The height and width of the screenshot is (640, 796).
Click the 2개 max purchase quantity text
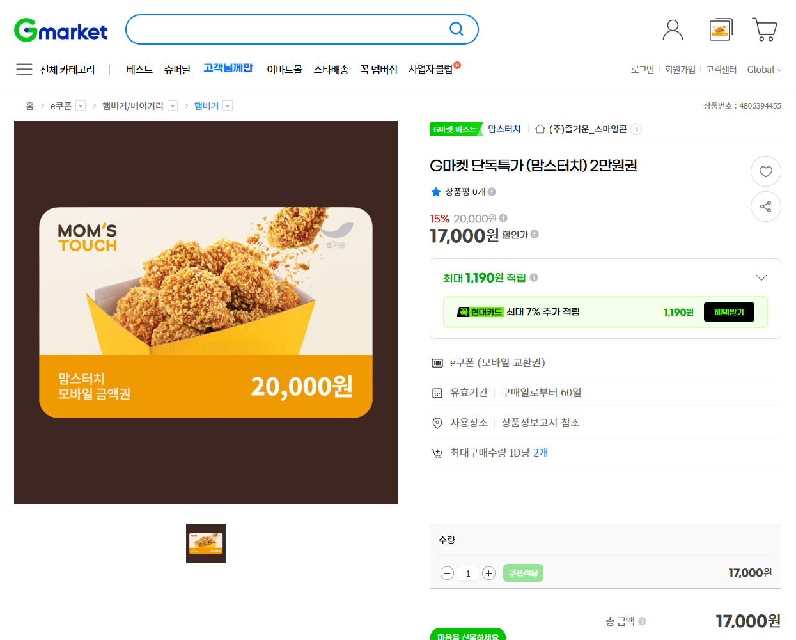click(x=541, y=453)
